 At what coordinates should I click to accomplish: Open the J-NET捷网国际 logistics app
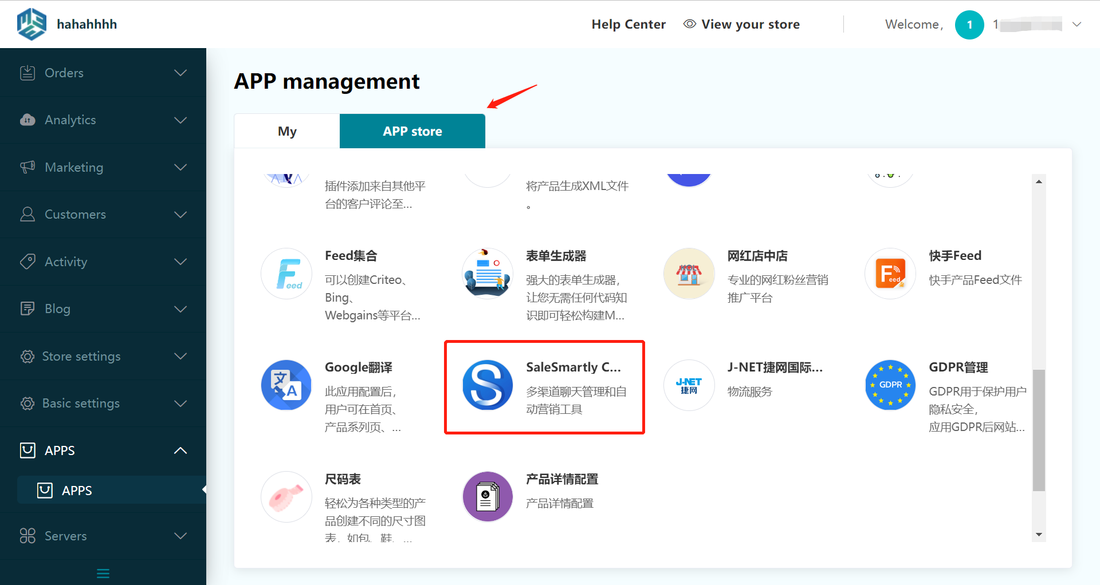pos(689,385)
